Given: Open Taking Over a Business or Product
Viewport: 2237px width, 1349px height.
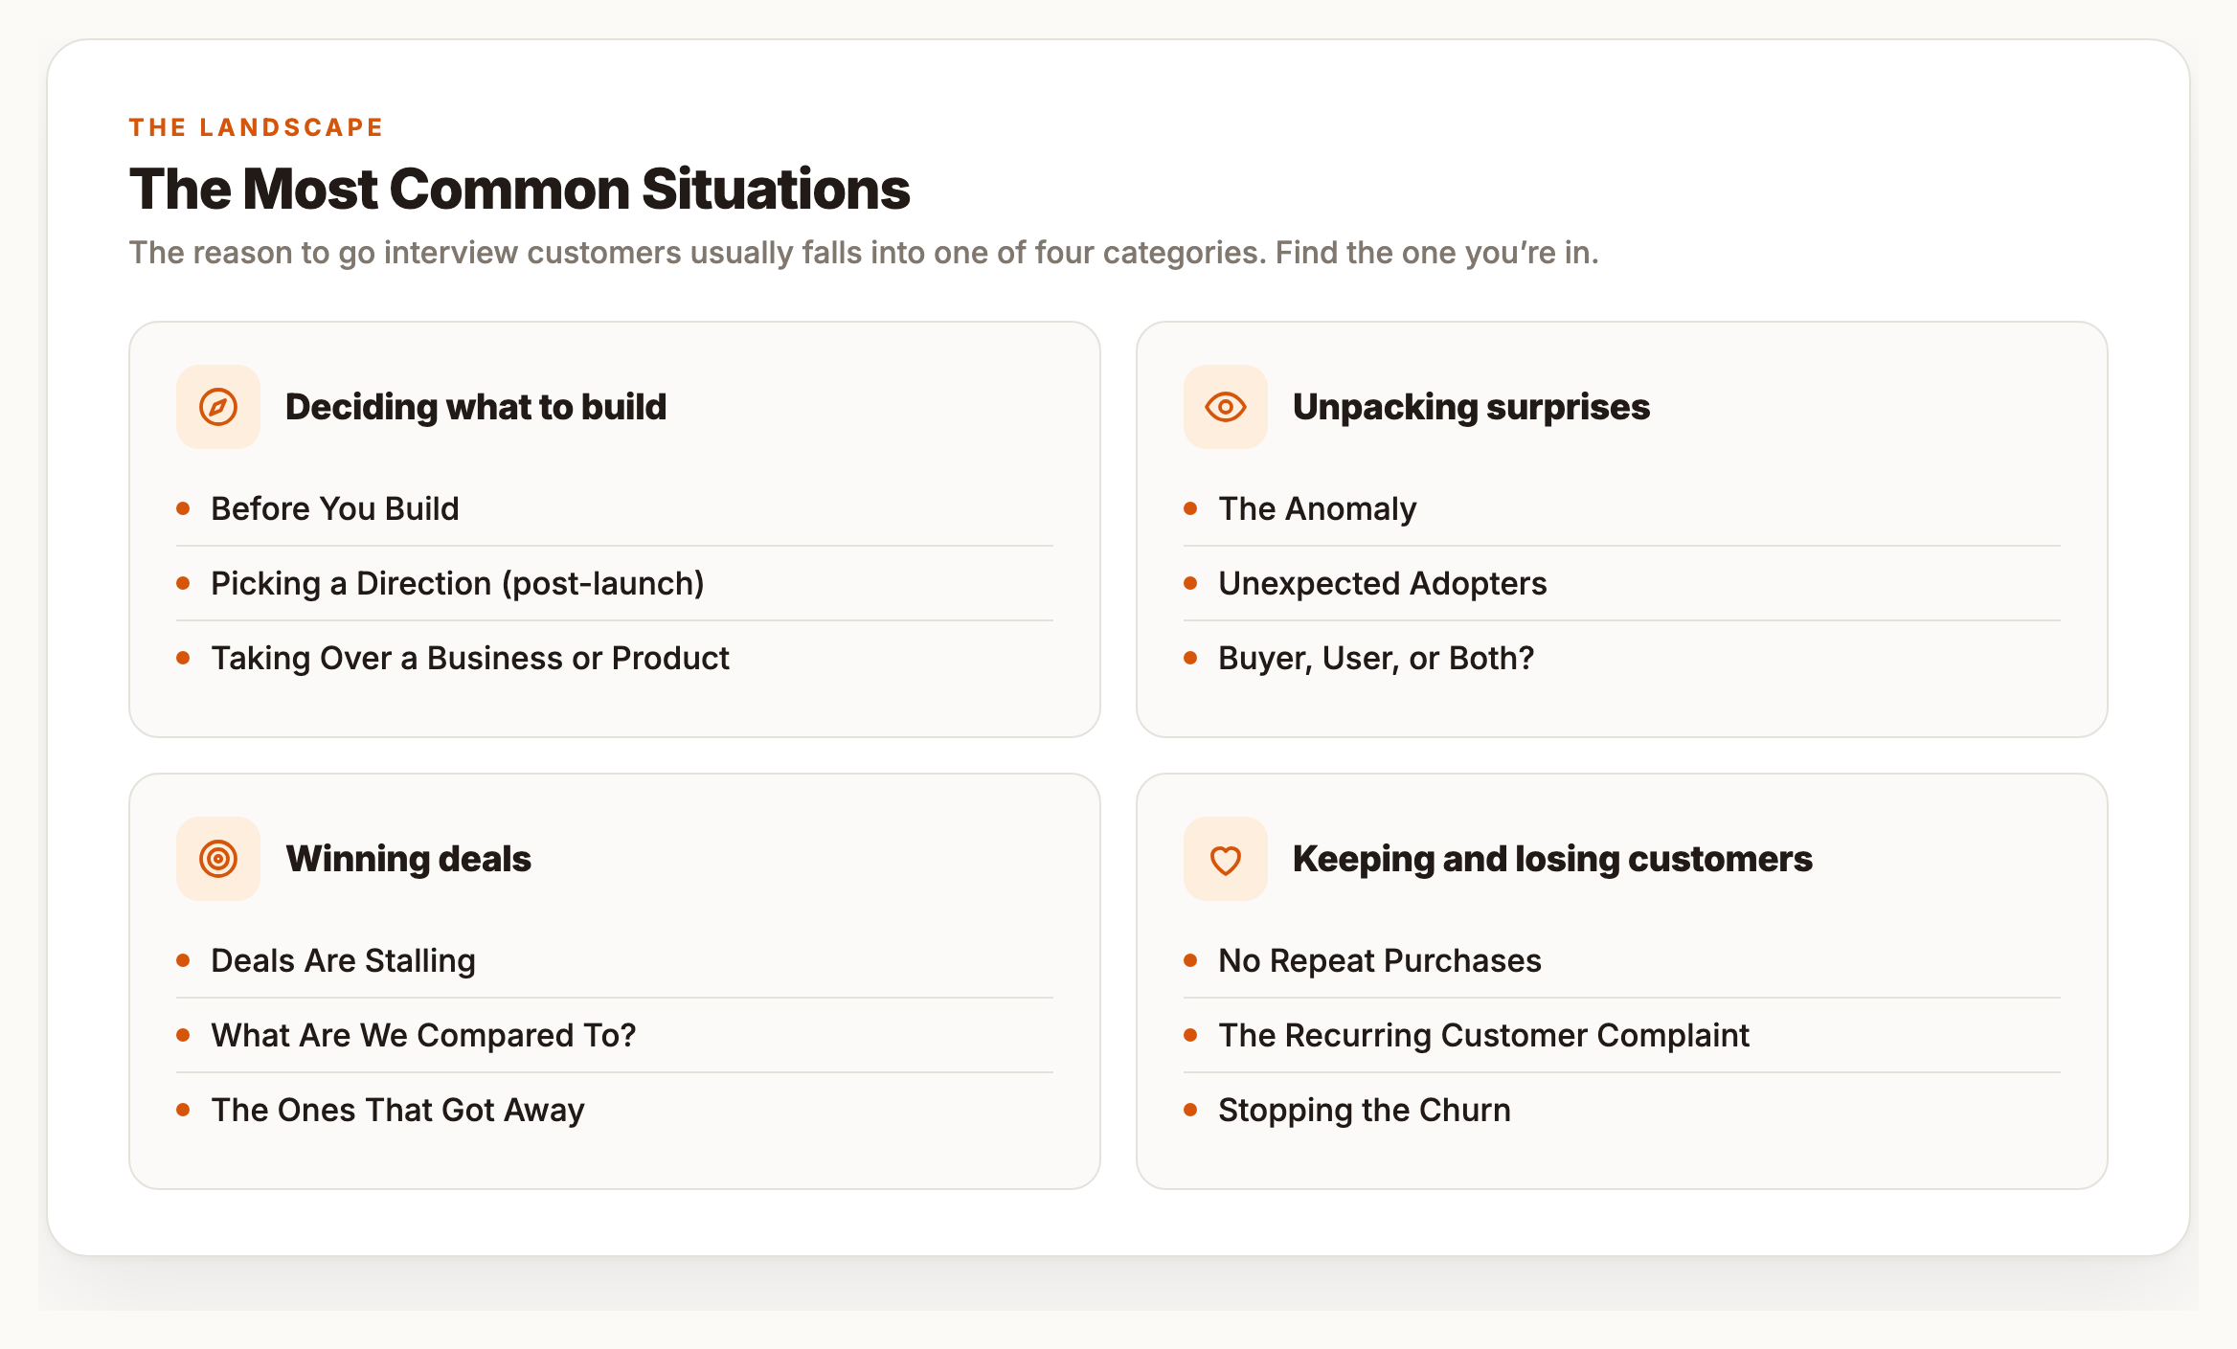Looking at the screenshot, I should 615,658.
